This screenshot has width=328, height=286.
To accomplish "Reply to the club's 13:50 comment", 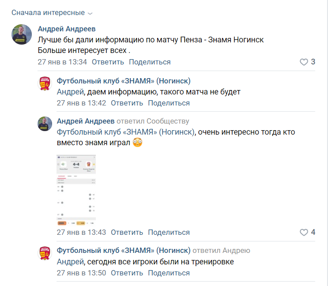I will pyautogui.click(x=127, y=273).
